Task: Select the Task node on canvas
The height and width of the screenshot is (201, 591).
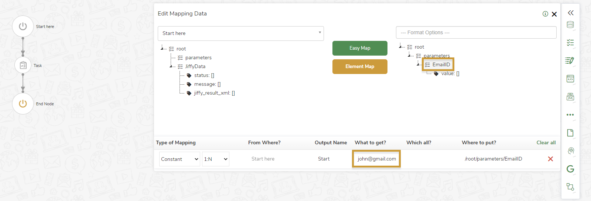Action: coord(23,66)
